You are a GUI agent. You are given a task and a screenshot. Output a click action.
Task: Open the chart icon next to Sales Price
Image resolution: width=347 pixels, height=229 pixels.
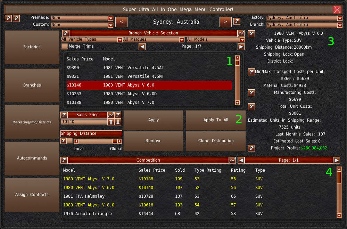tap(111, 115)
